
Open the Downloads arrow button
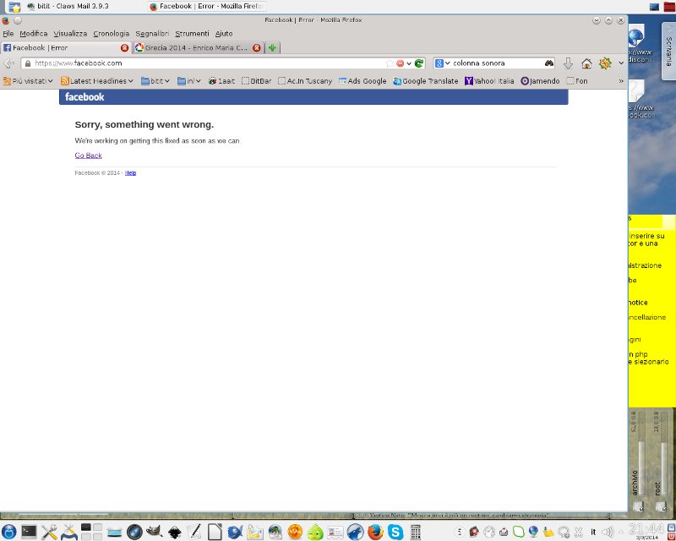coord(568,63)
